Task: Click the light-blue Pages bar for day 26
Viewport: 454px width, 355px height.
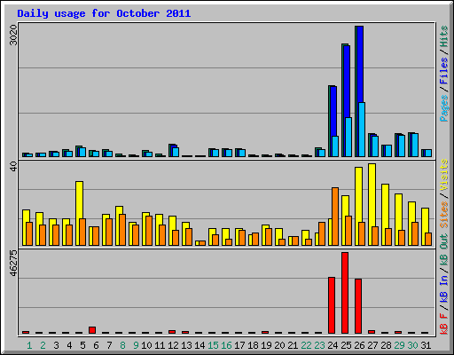Action: click(x=362, y=130)
